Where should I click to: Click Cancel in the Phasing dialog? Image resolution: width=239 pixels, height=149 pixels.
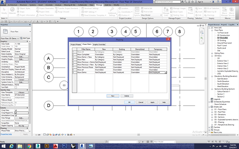coord(141,103)
